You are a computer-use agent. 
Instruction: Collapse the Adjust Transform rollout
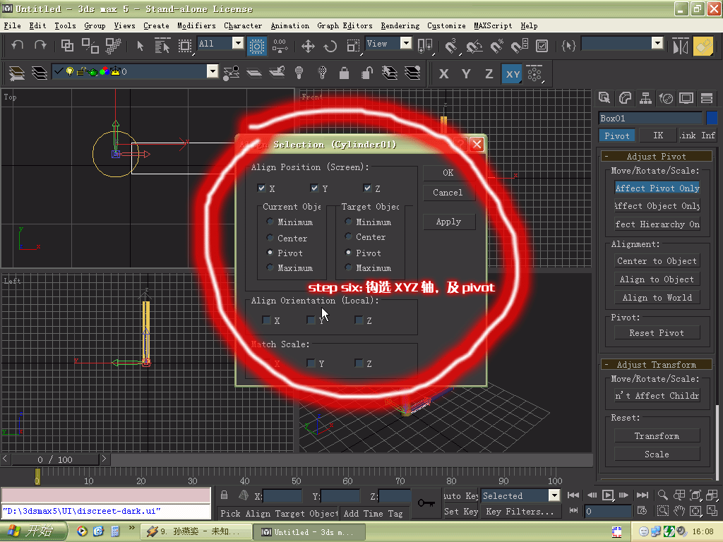(657, 365)
